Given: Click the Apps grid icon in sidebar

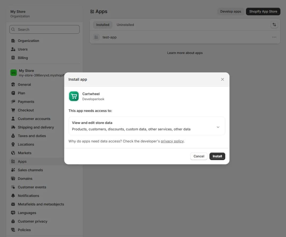Looking at the screenshot, I should pyautogui.click(x=13, y=161).
